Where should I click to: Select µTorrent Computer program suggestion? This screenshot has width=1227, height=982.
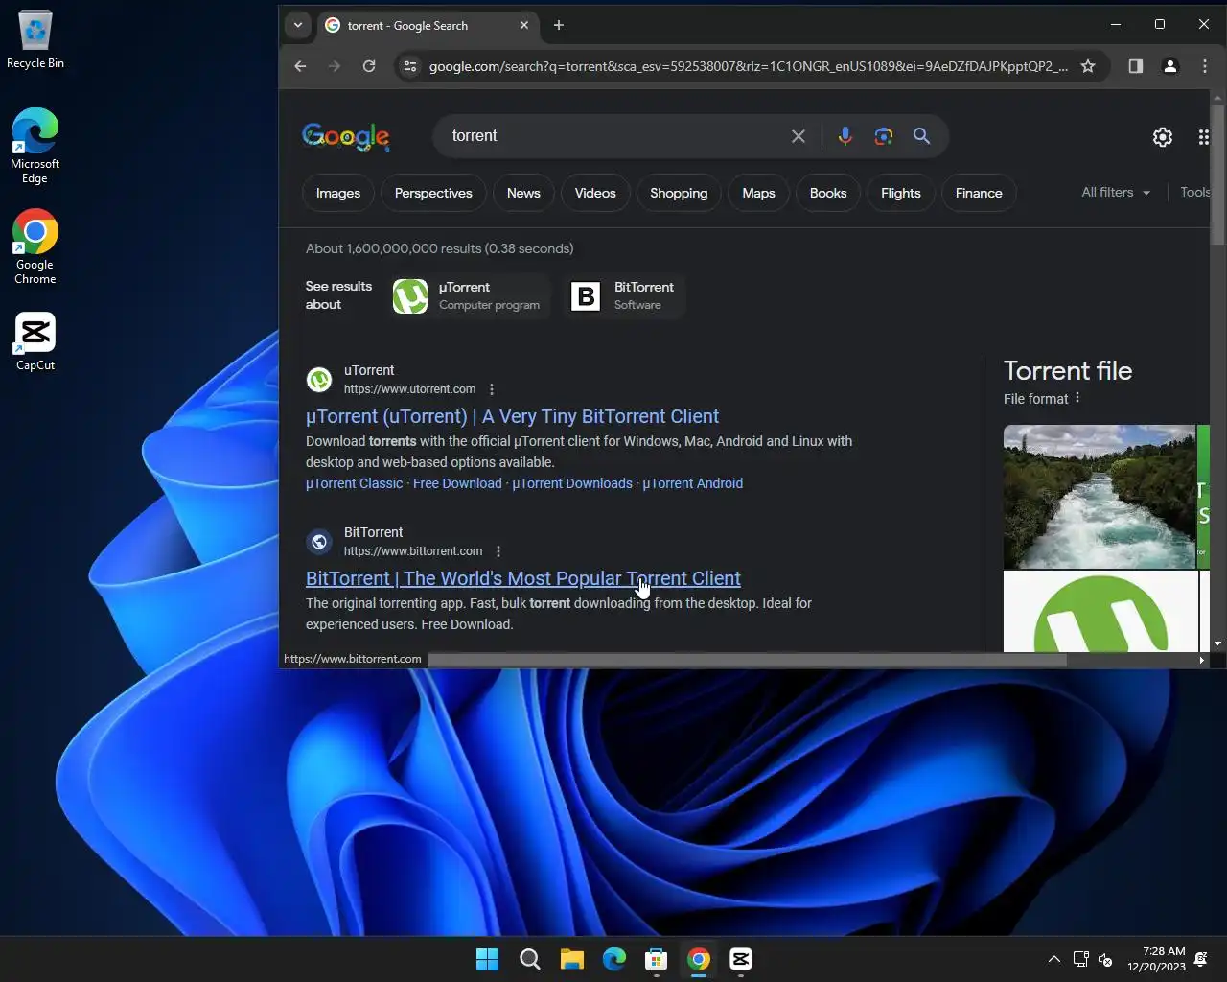click(470, 295)
